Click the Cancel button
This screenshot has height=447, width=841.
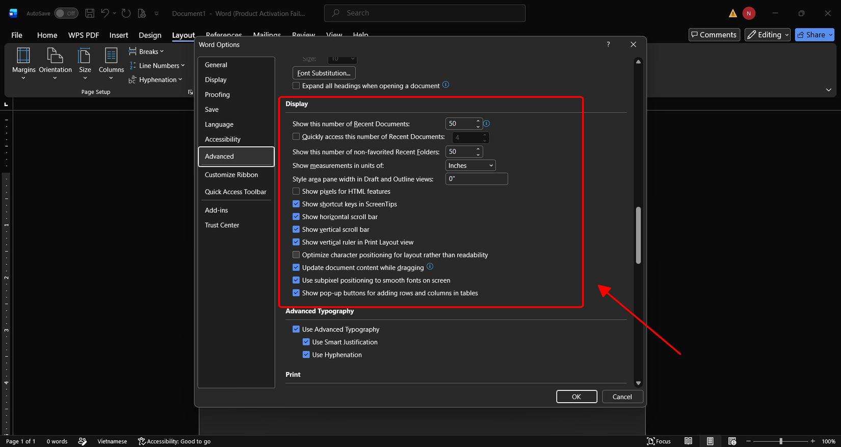pyautogui.click(x=622, y=397)
